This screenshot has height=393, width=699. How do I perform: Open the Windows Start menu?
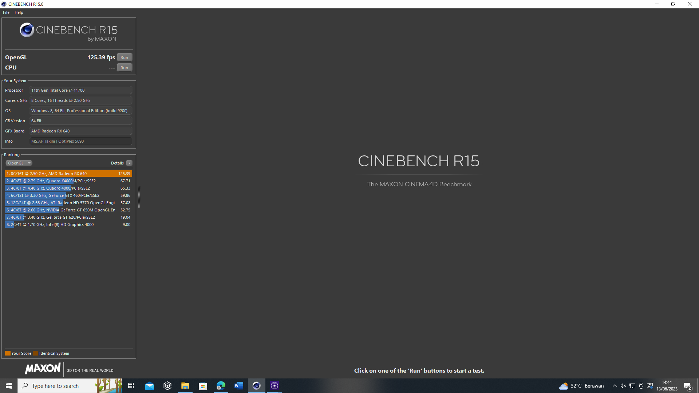(9, 386)
